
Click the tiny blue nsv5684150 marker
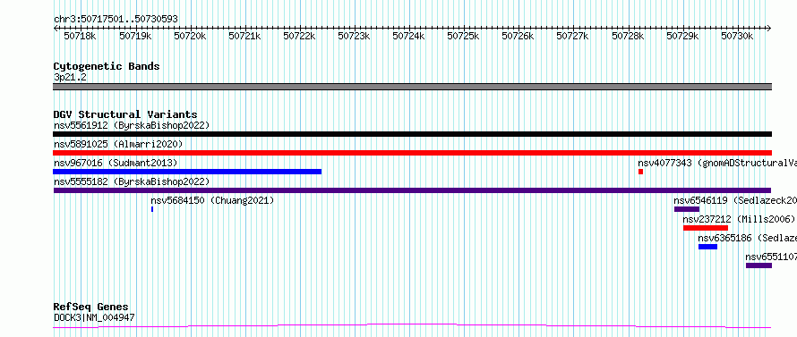tap(152, 209)
